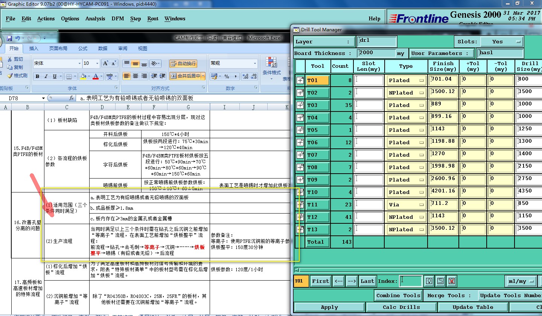Click the Combine Tools button
542x316 pixels.
(398, 296)
